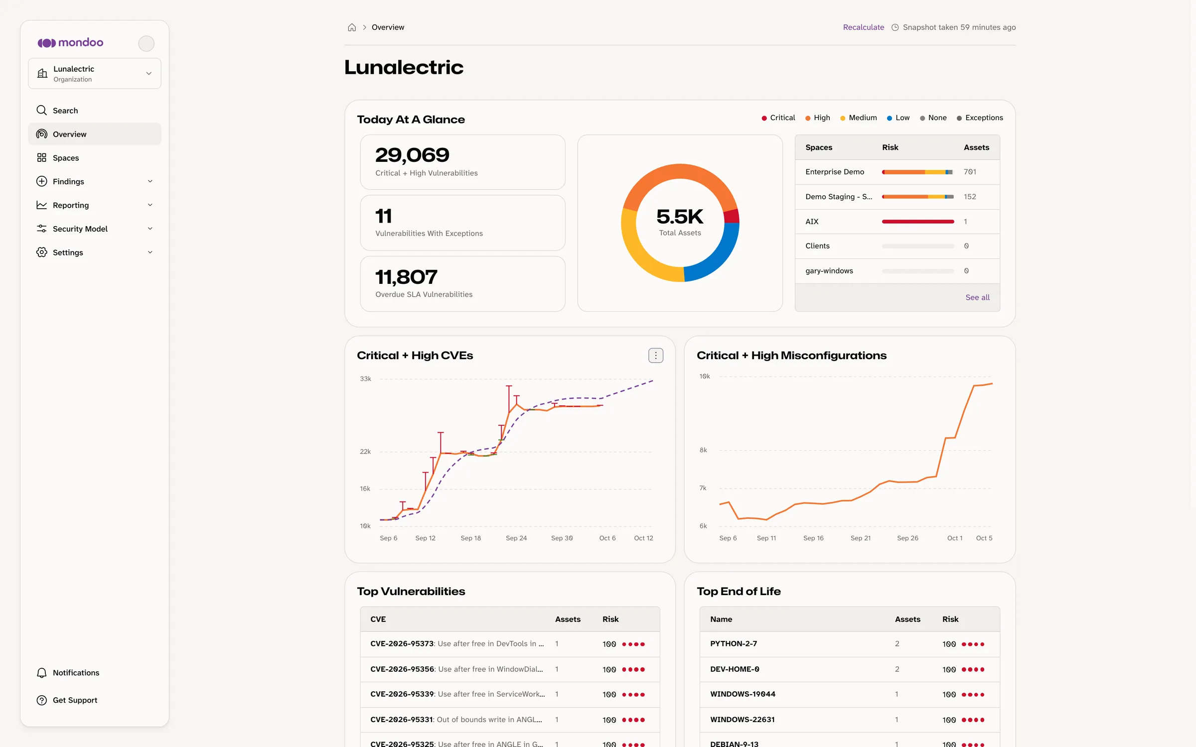This screenshot has height=747, width=1196.
Task: Click the AIX red risk bar
Action: coord(917,222)
